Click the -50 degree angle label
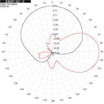 click(15, 20)
